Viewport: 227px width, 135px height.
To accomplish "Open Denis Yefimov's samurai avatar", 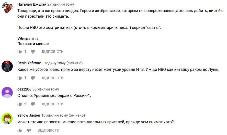I will (x=7, y=66).
